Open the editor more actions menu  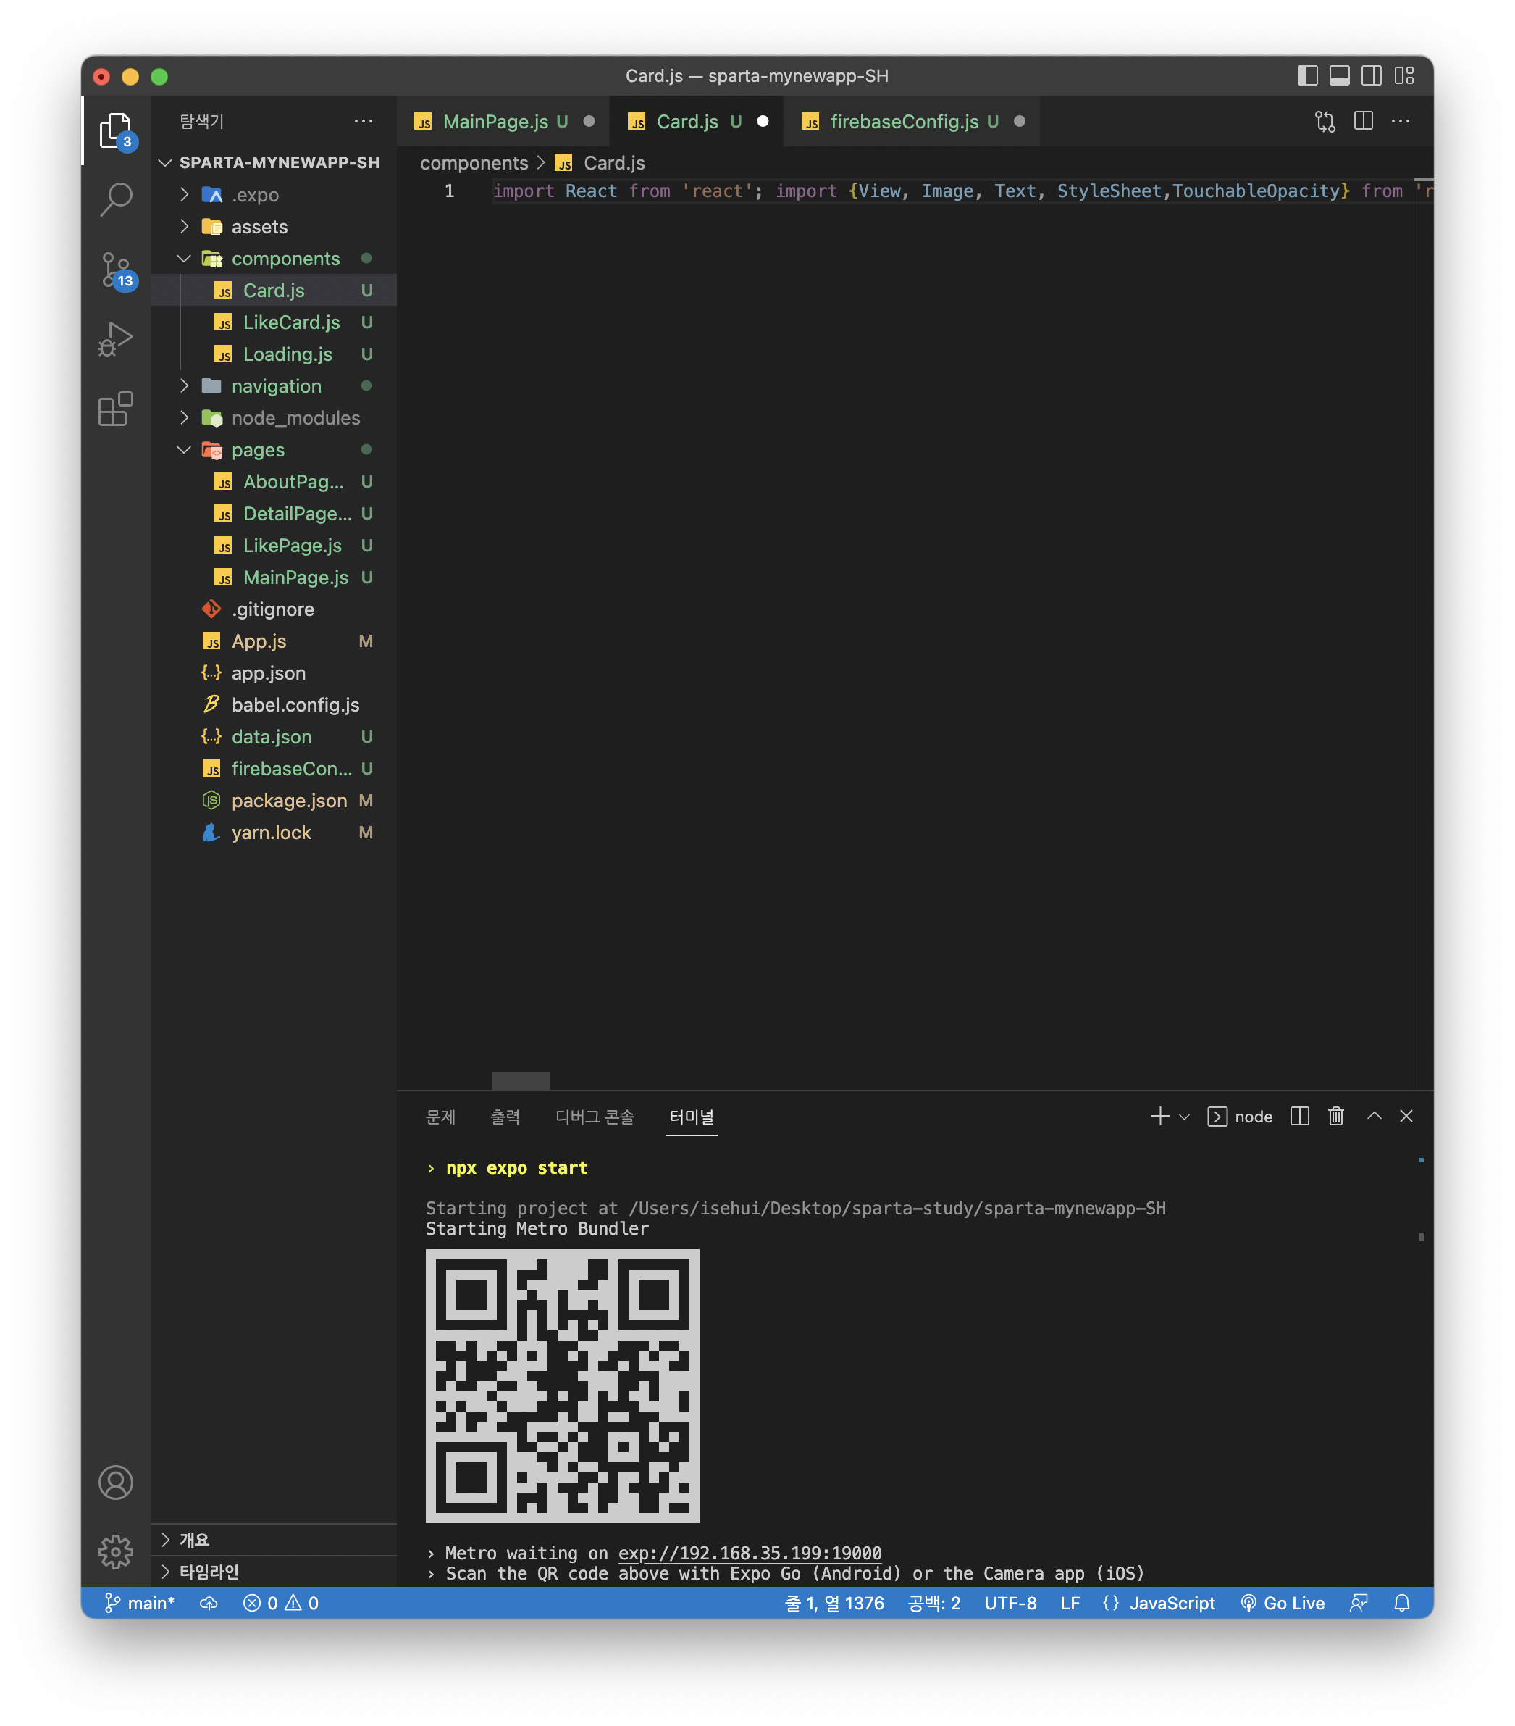point(1400,122)
